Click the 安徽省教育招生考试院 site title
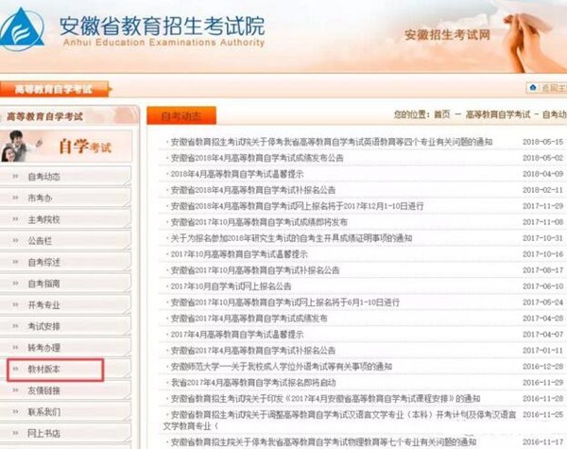567x449 pixels. (x=162, y=26)
